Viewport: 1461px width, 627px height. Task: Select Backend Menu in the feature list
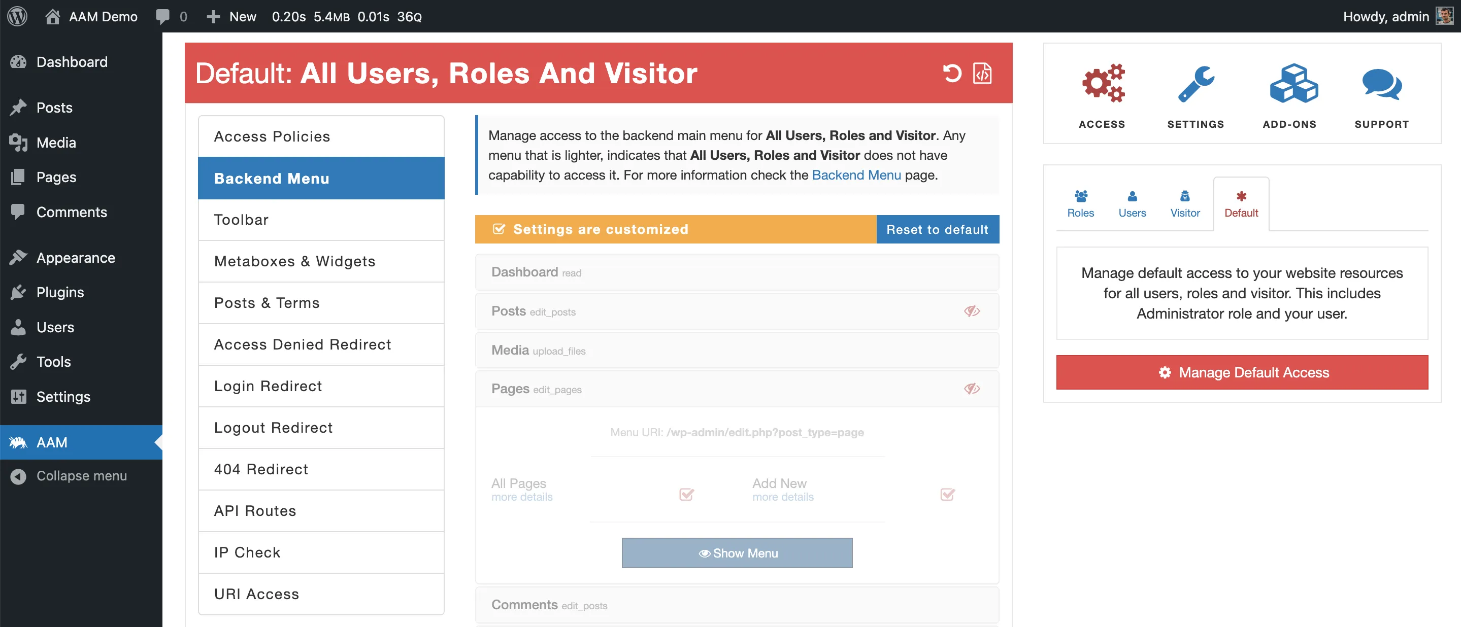(321, 178)
